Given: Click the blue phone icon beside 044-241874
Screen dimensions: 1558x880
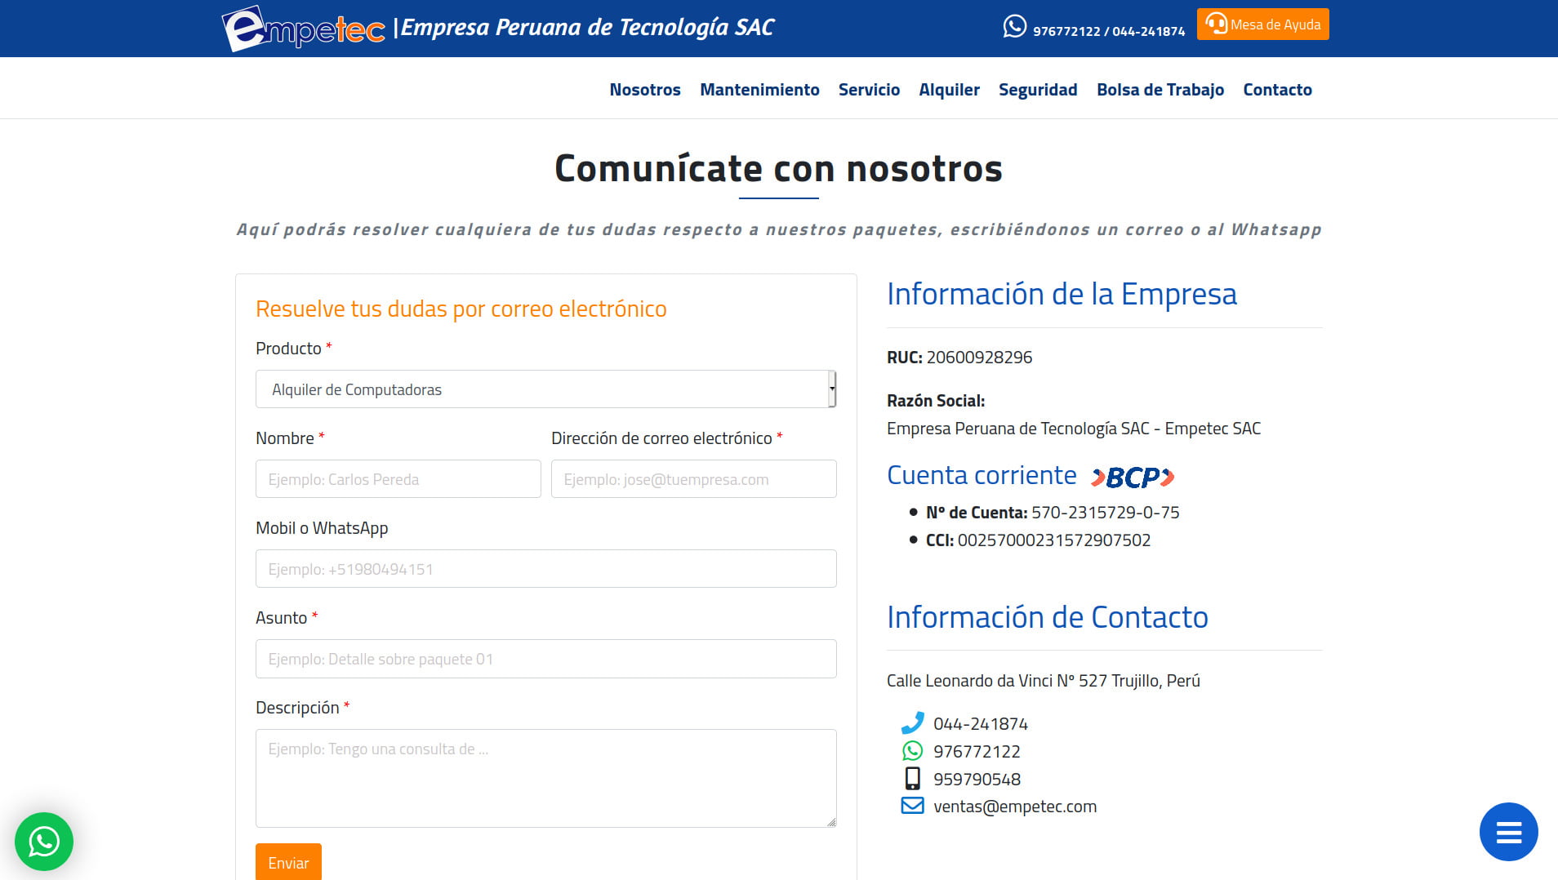Looking at the screenshot, I should coord(912,723).
